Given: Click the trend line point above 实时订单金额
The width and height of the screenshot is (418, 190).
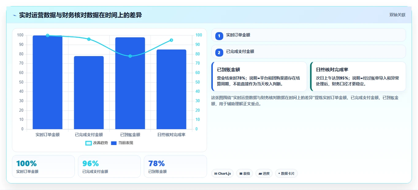Looking at the screenshot, I should click(x=48, y=35).
